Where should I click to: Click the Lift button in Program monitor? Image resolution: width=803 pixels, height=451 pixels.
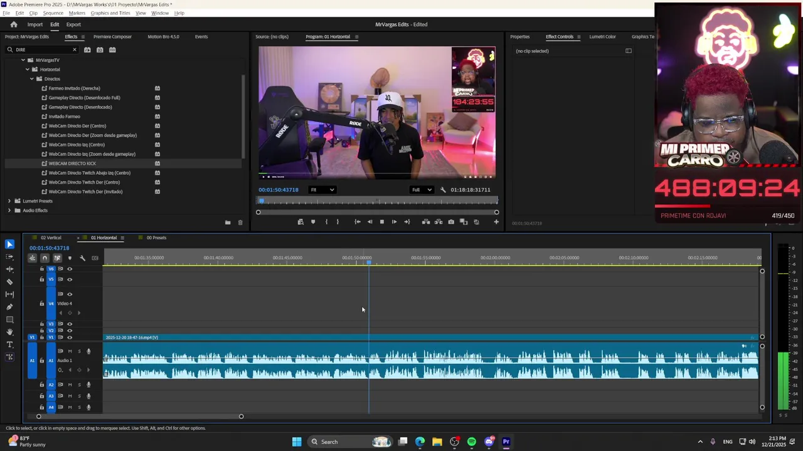point(426,222)
